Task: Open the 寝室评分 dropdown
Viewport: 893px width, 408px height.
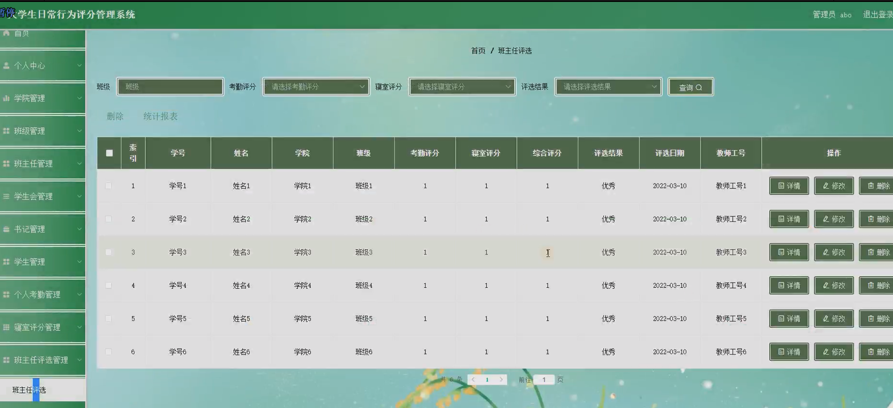Action: (x=462, y=87)
